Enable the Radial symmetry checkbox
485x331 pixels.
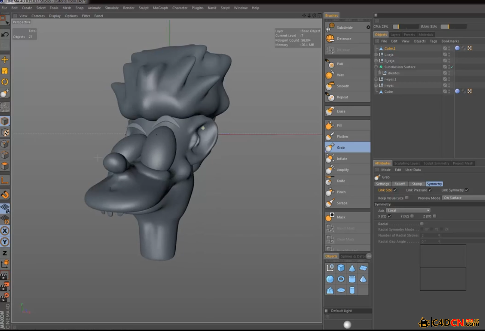click(422, 224)
